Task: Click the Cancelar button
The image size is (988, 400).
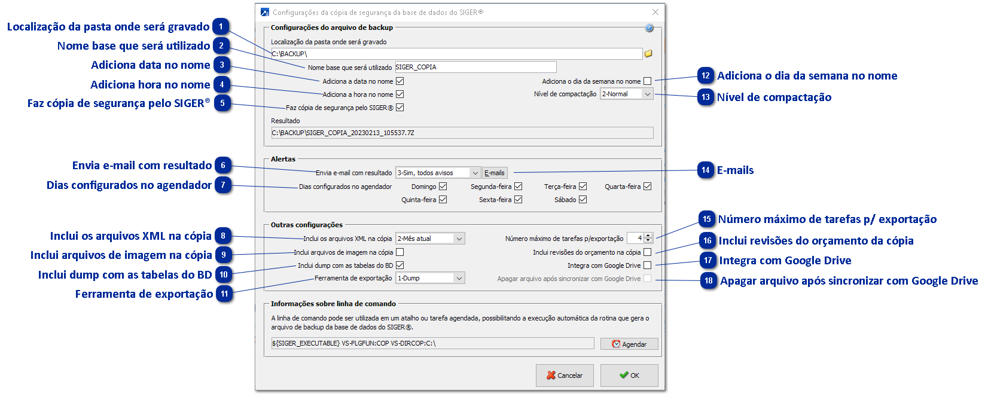Action: (565, 375)
